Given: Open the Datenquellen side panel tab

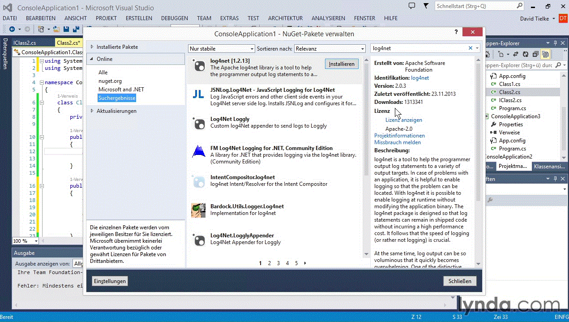Looking at the screenshot, I should 5,53.
